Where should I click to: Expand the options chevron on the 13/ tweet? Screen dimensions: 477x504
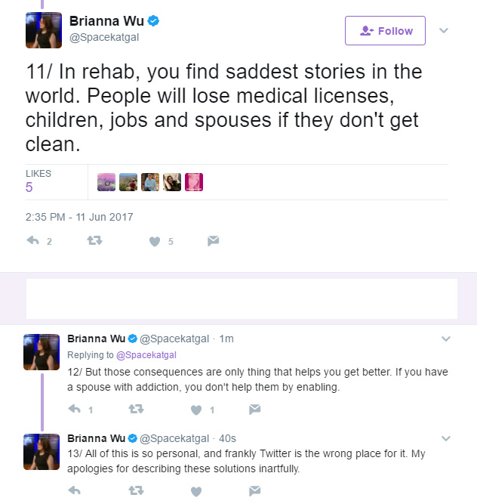pos(446,438)
